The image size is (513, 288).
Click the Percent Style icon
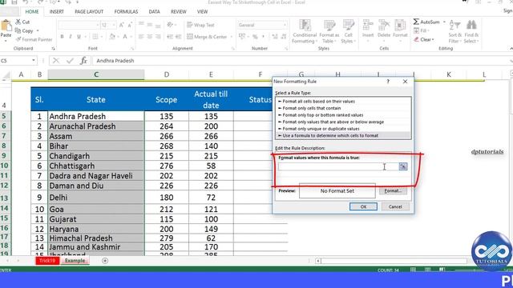click(255, 37)
